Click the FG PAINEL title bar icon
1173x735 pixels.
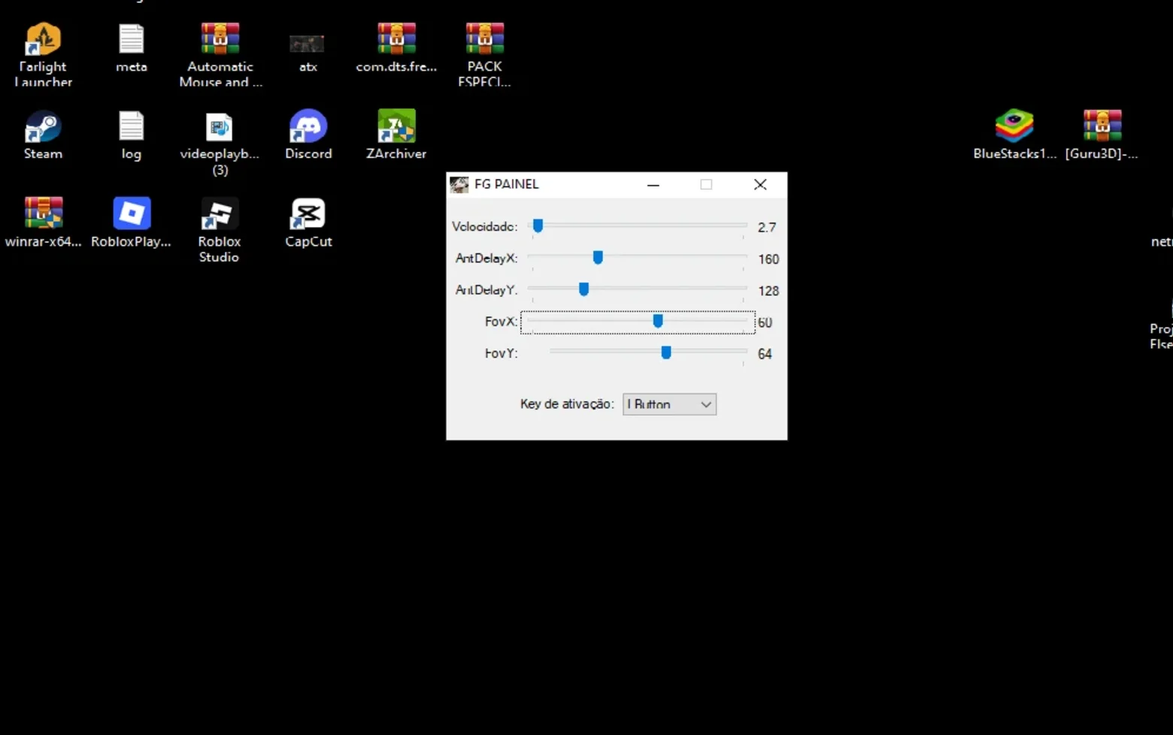coord(459,184)
